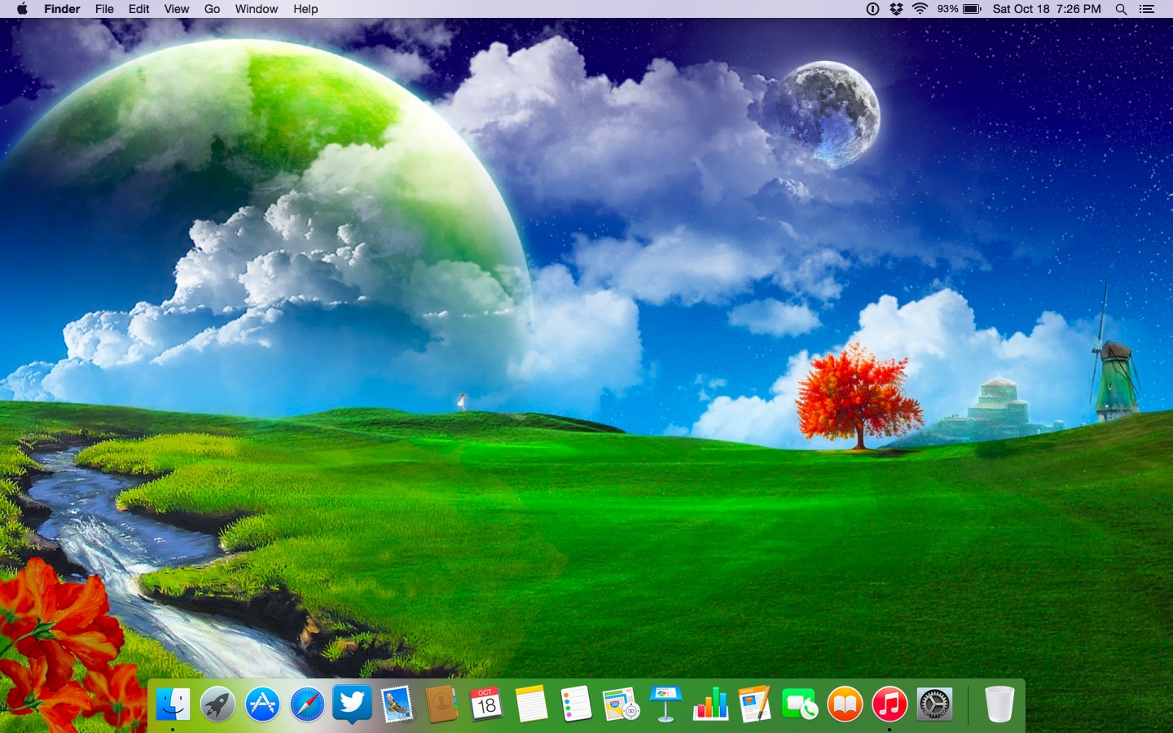Check battery status showing 93%
1173x733 pixels.
pos(959,9)
